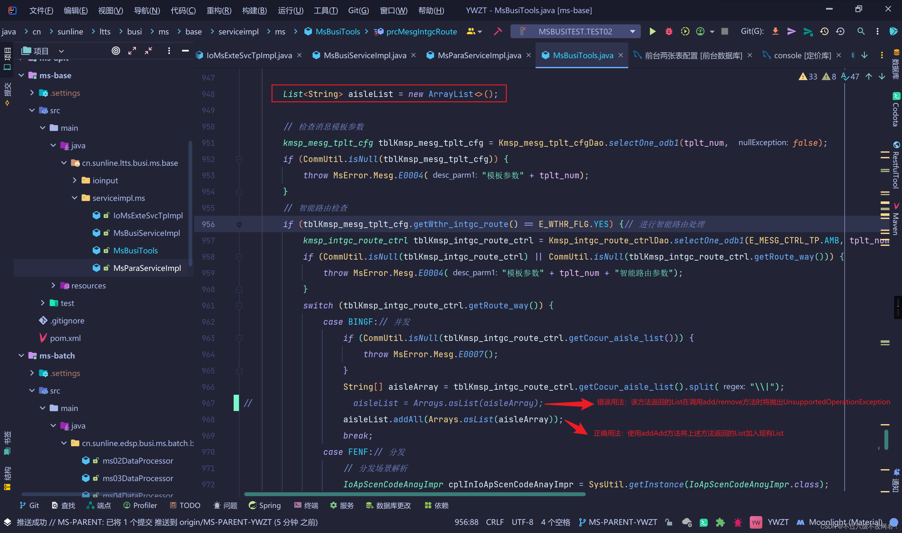The height and width of the screenshot is (533, 902).
Task: Open the Git(G) menu
Action: (x=358, y=10)
